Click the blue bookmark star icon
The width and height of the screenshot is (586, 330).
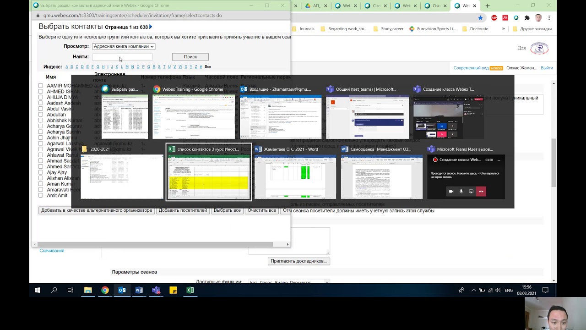(480, 18)
